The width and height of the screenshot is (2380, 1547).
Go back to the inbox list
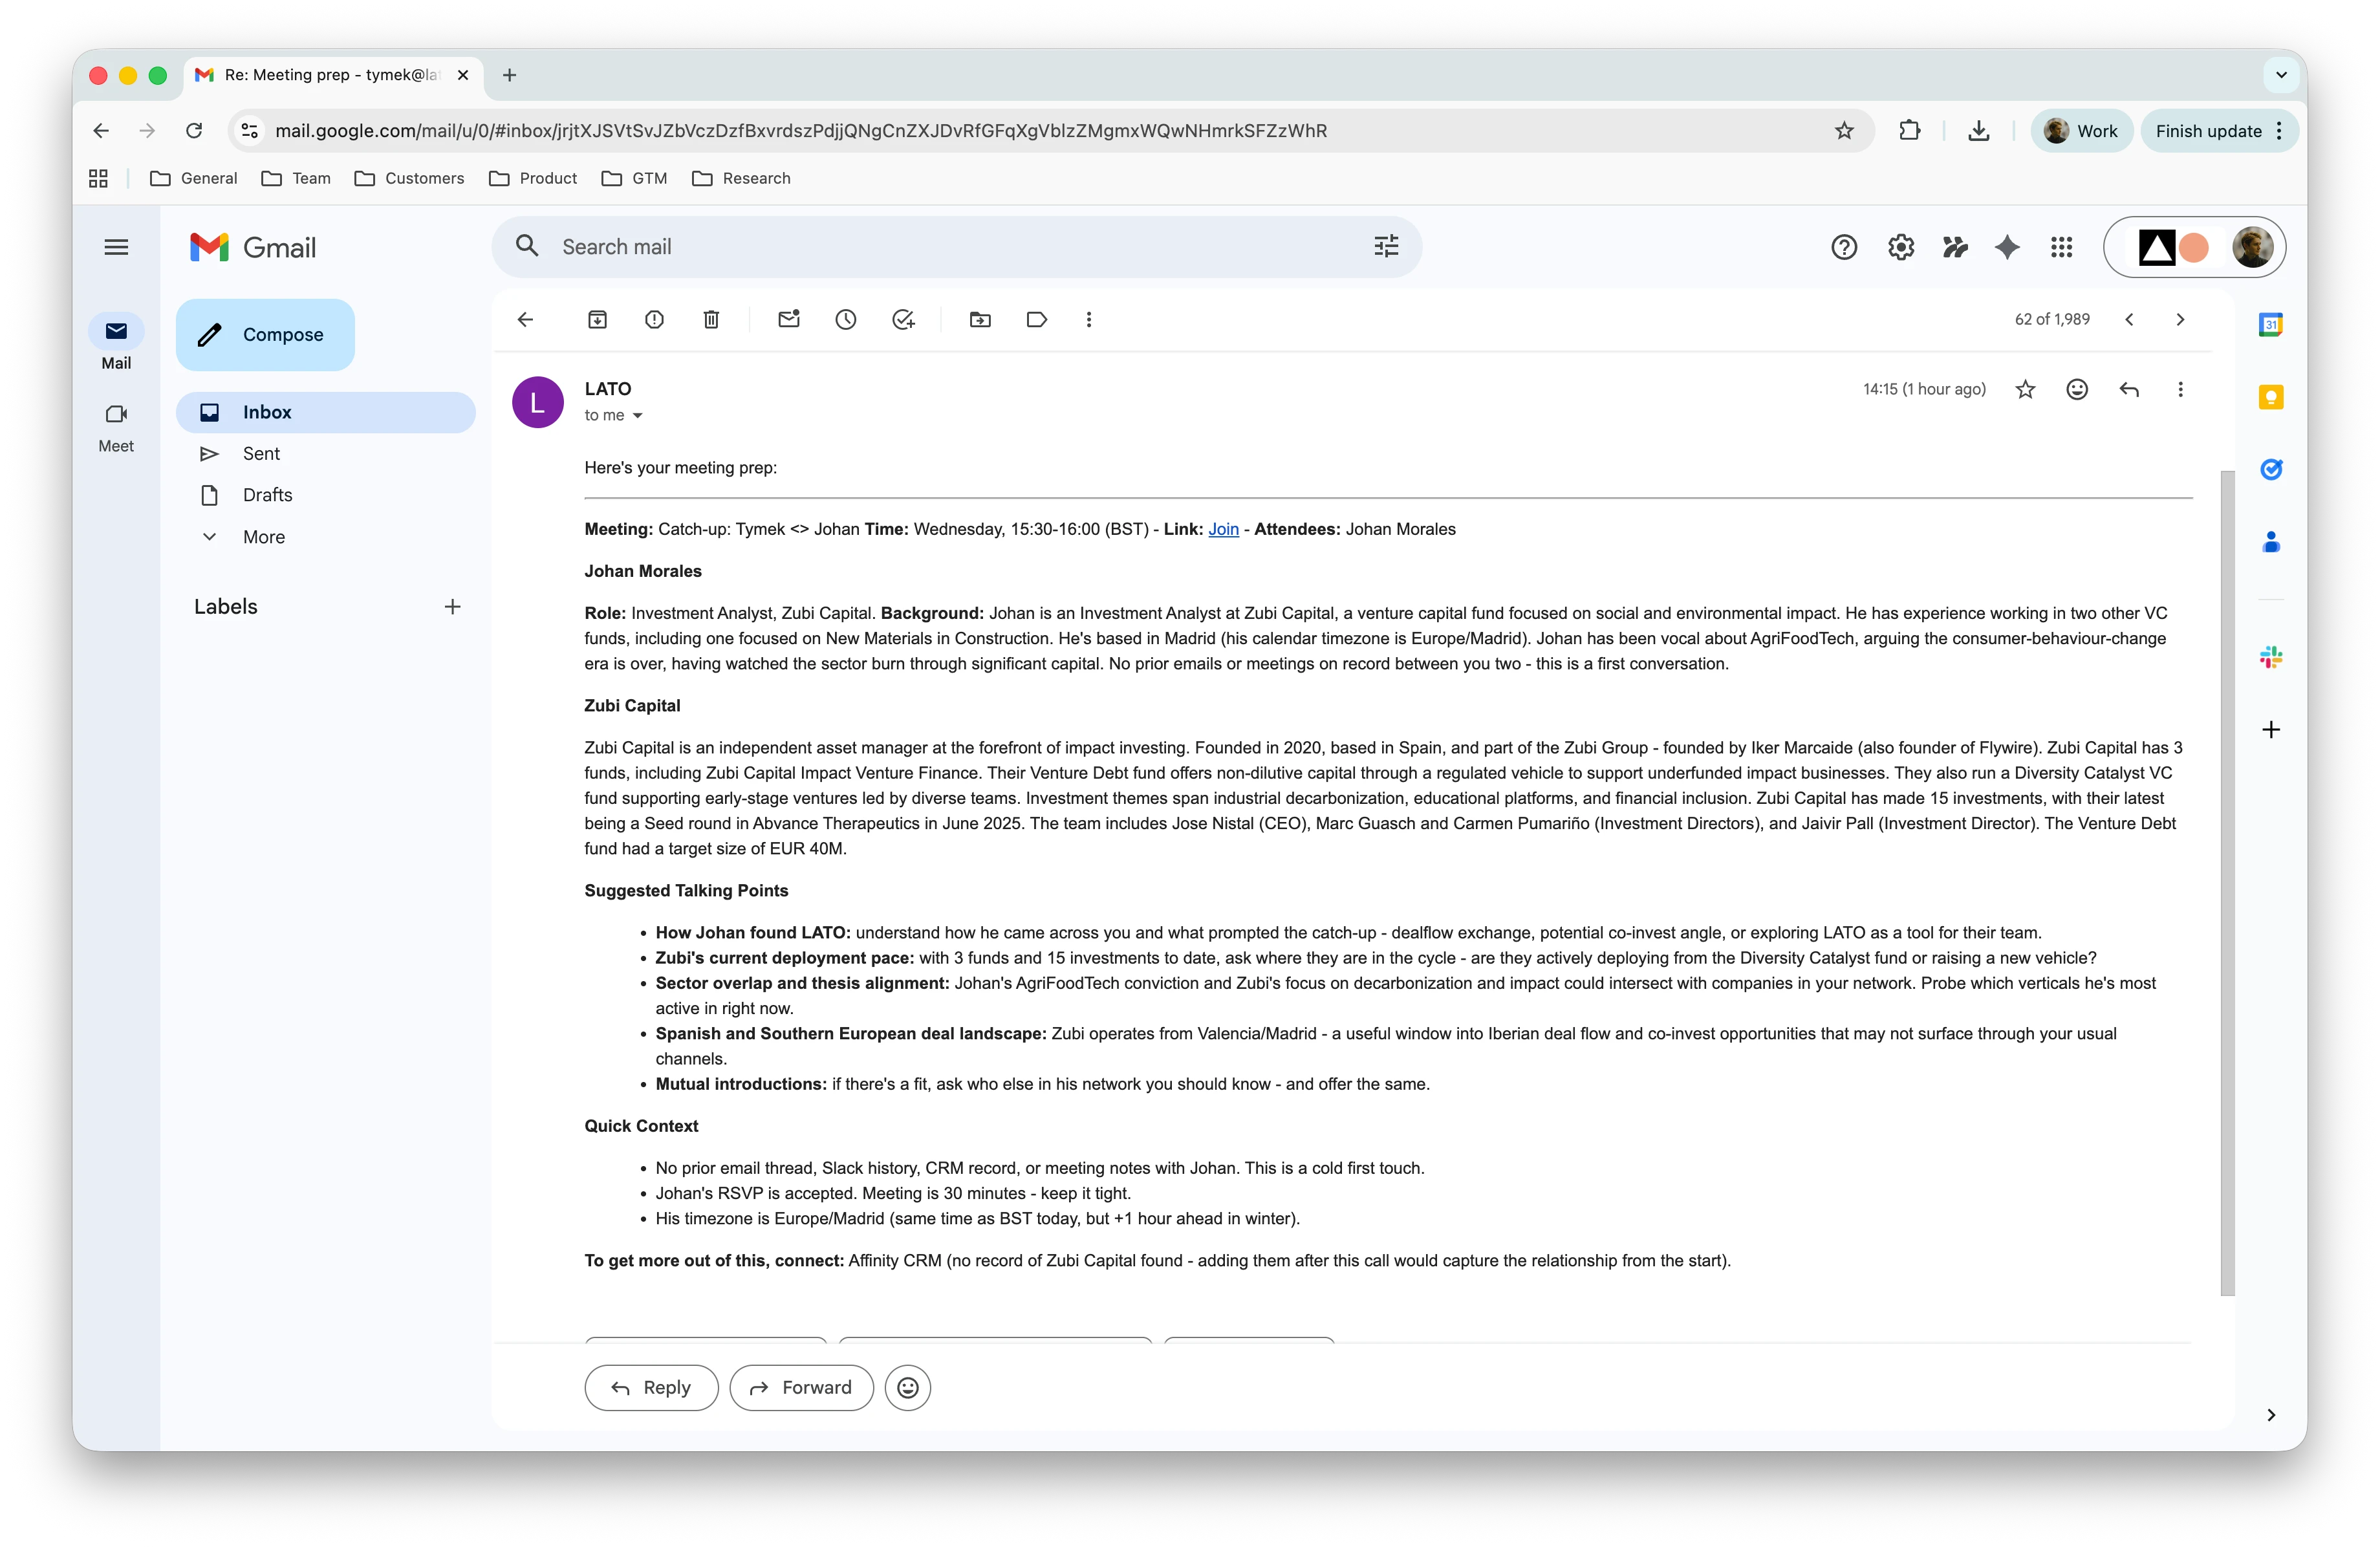point(525,319)
